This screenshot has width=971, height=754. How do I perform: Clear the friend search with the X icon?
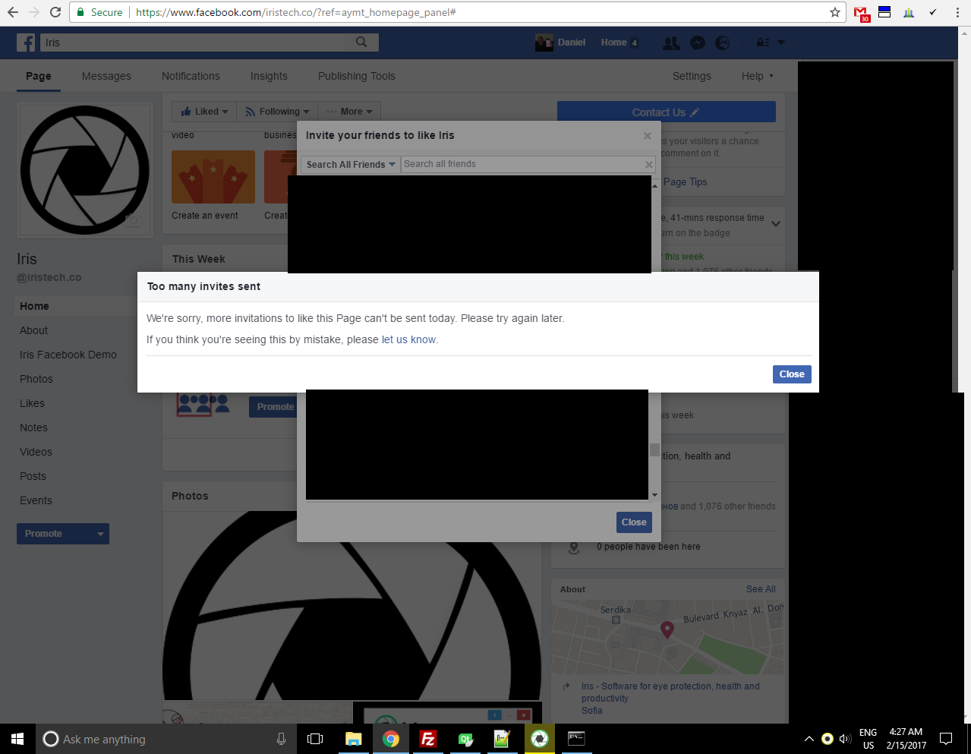click(x=649, y=164)
